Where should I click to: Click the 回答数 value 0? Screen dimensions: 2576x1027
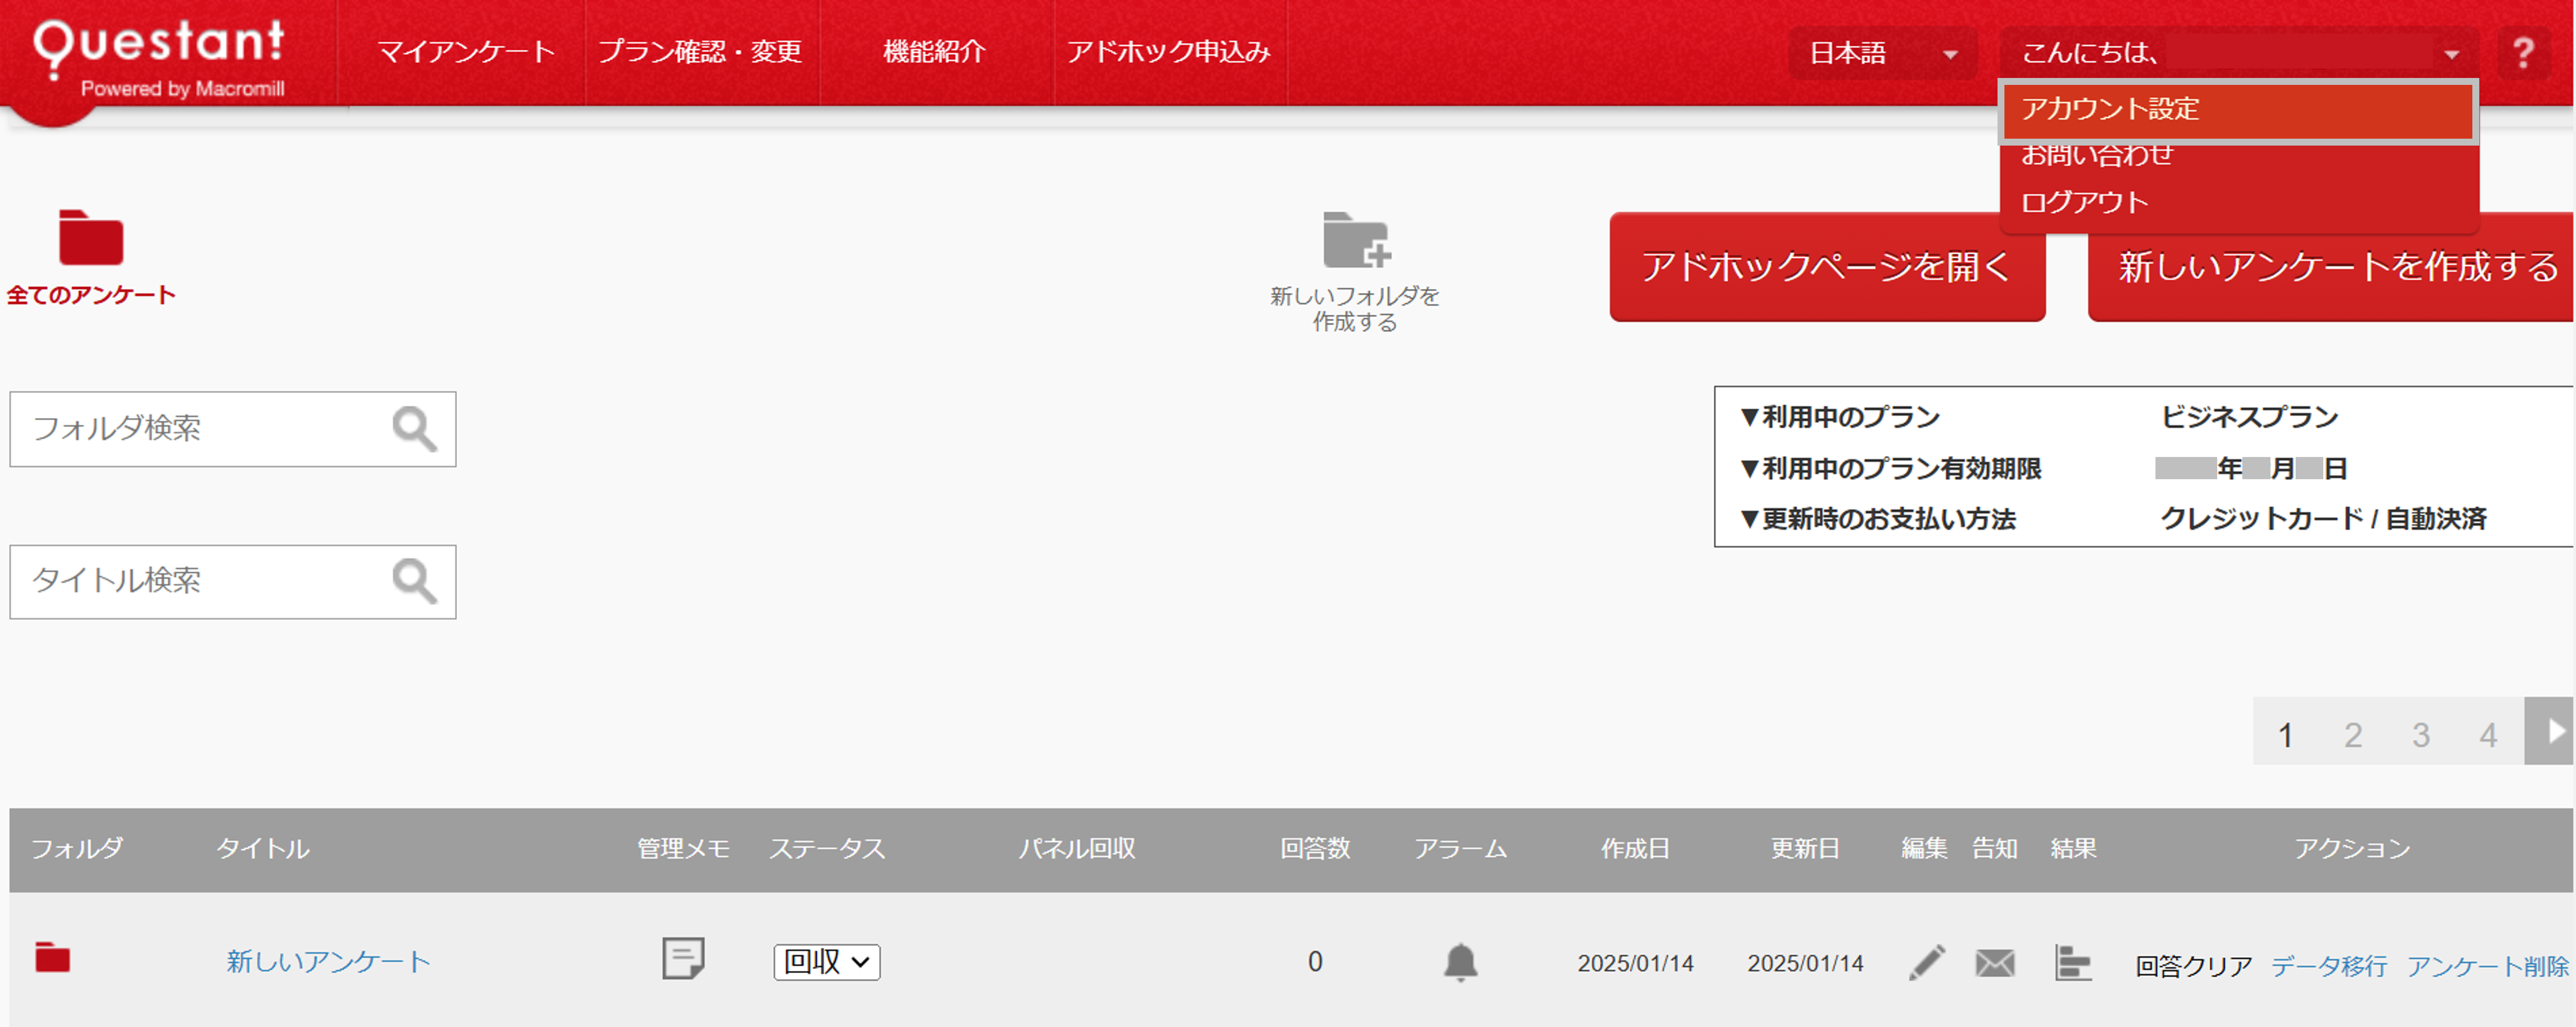(1315, 962)
